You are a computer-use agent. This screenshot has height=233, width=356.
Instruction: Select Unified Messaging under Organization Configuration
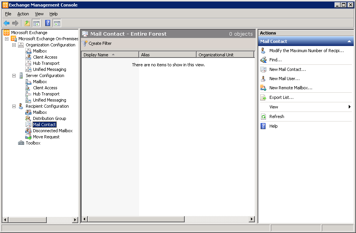pos(49,69)
